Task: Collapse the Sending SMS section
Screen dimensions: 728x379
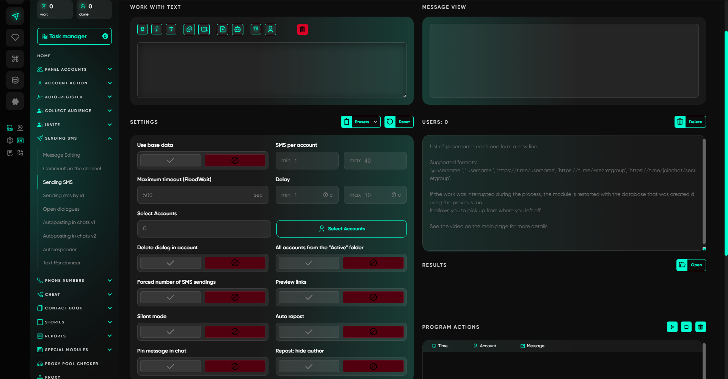Action: click(74, 138)
